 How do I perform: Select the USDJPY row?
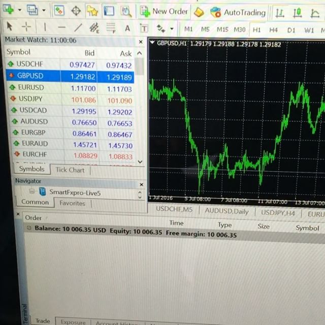72,100
